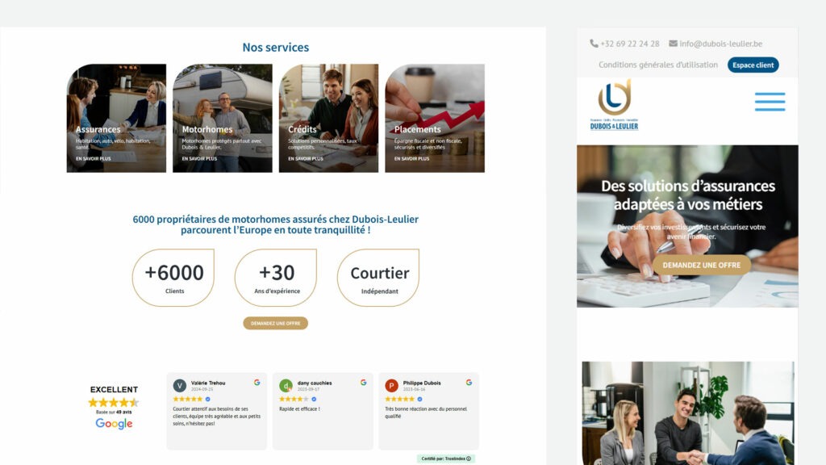Click the info@dubois-leulier.be email link
This screenshot has height=465, width=826.
pyautogui.click(x=720, y=44)
